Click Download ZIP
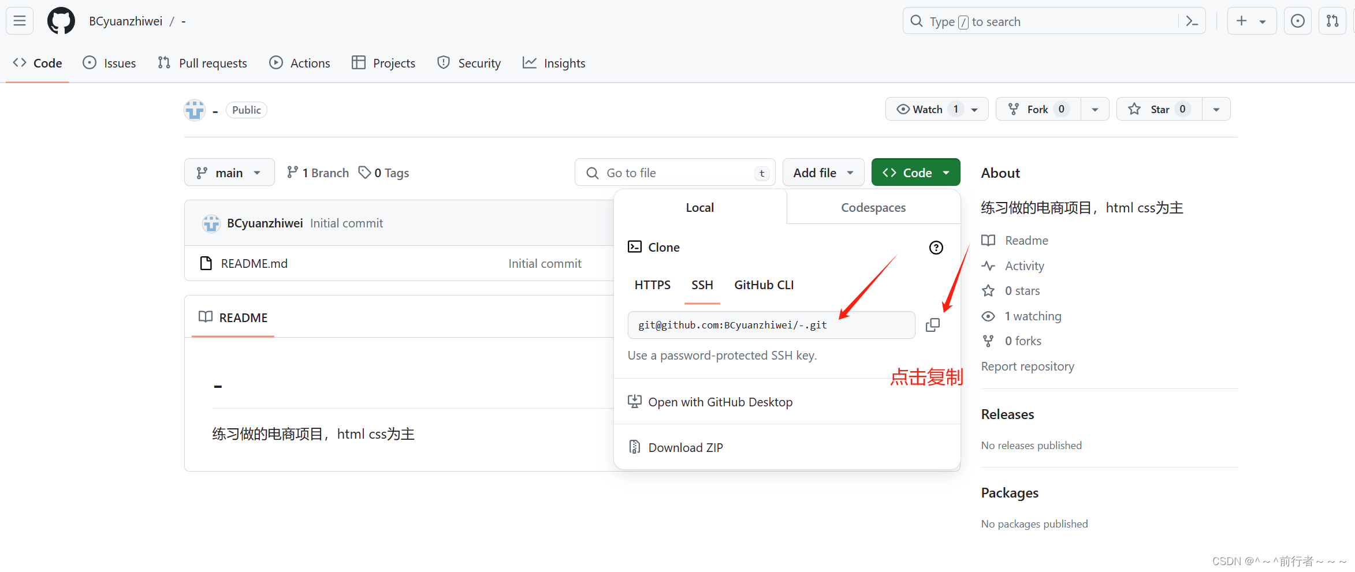Image resolution: width=1355 pixels, height=572 pixels. click(686, 448)
